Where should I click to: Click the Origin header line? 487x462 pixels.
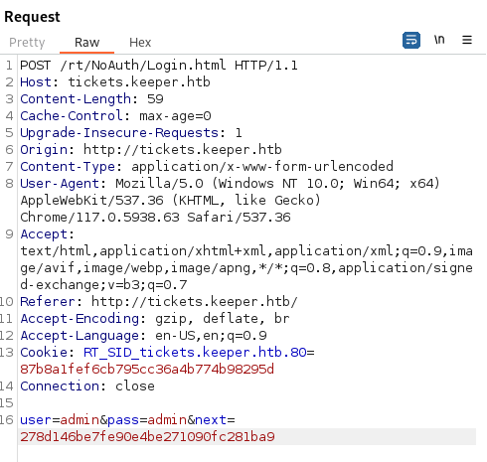[151, 149]
